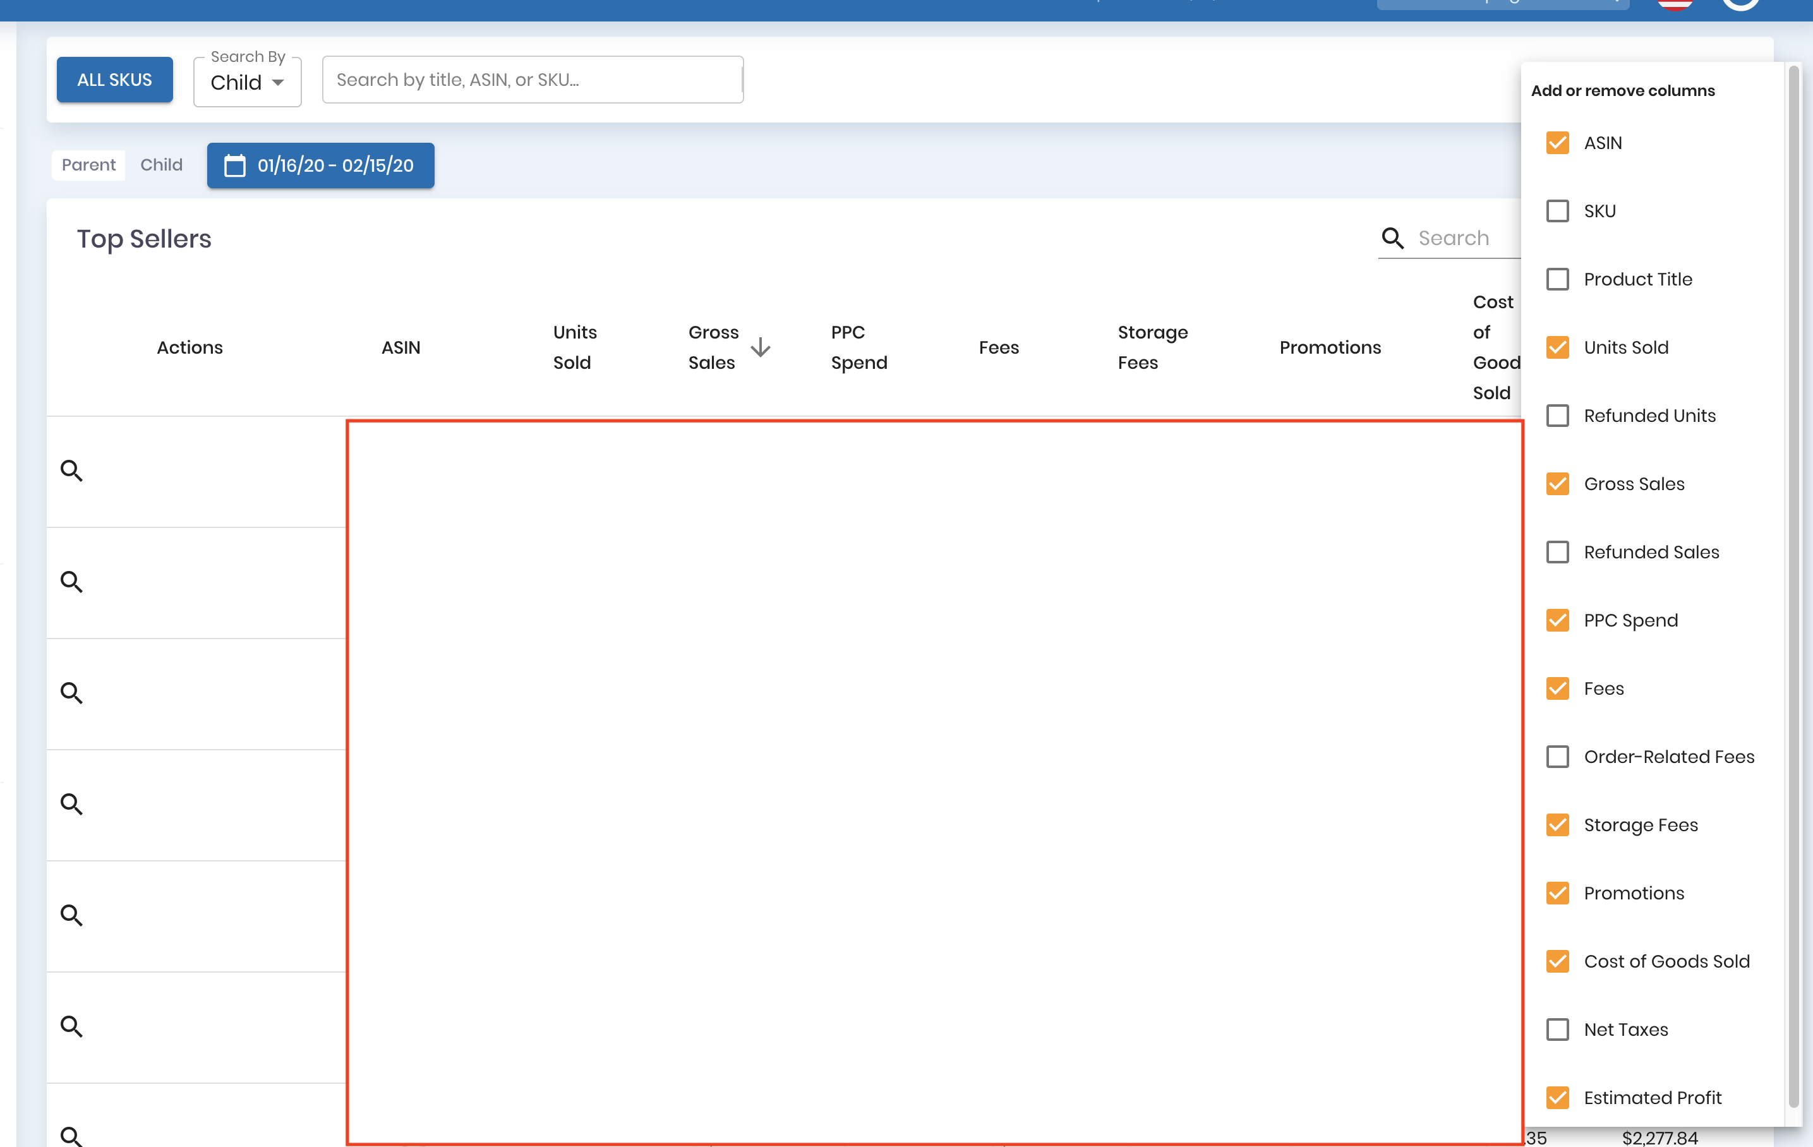This screenshot has height=1147, width=1813.
Task: Select the Child tab
Action: [x=160, y=165]
